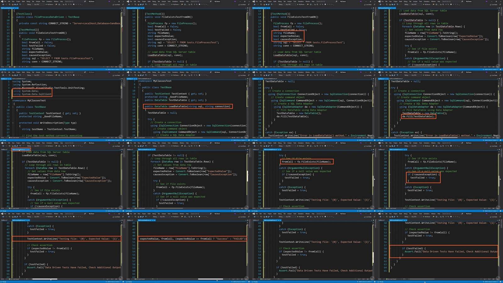This screenshot has width=503, height=283.
Task: Click horizontal scrollbar thumb under bottom-left code window
Action: coord(45,279)
